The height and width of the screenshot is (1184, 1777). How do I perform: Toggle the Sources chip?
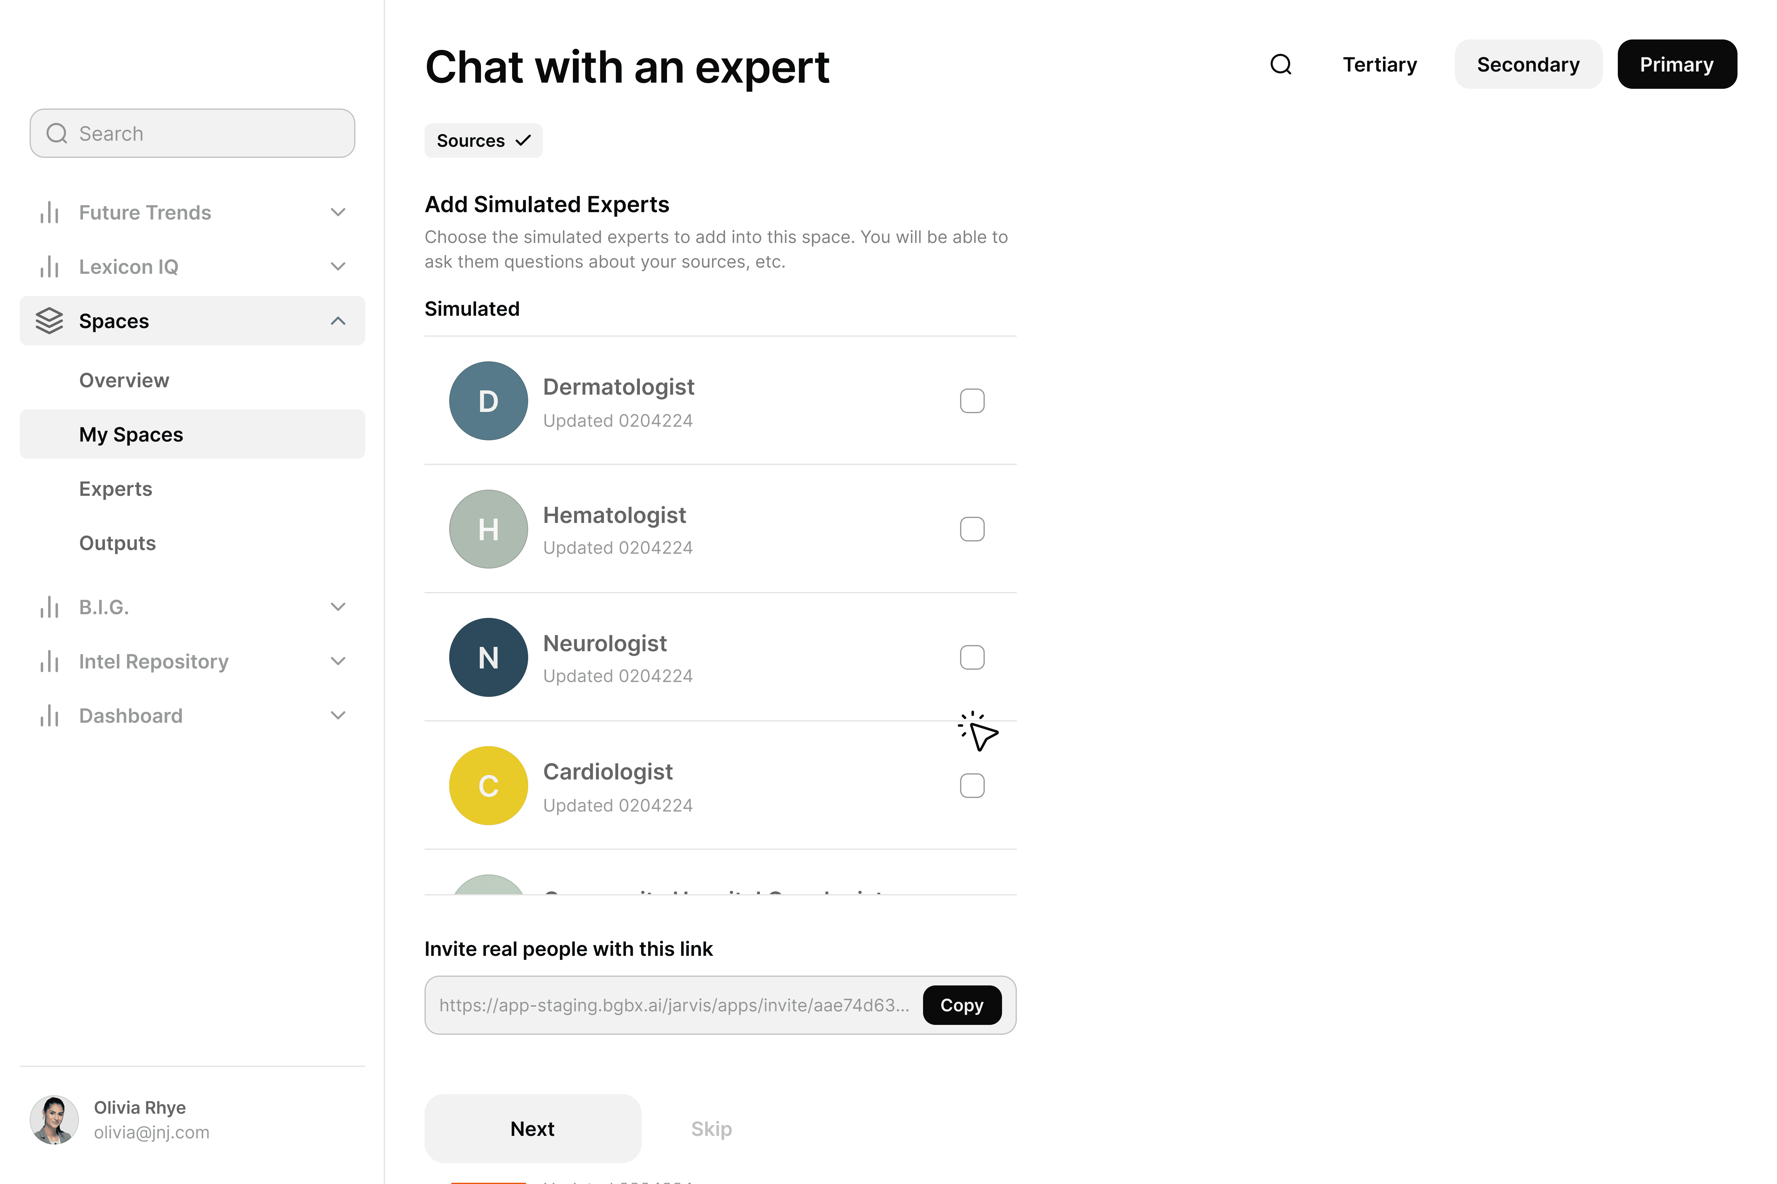[x=483, y=141]
